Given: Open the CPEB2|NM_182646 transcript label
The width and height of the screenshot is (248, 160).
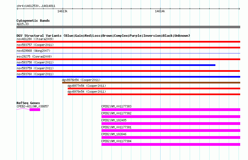Looking at the screenshot, I should coord(114,134).
